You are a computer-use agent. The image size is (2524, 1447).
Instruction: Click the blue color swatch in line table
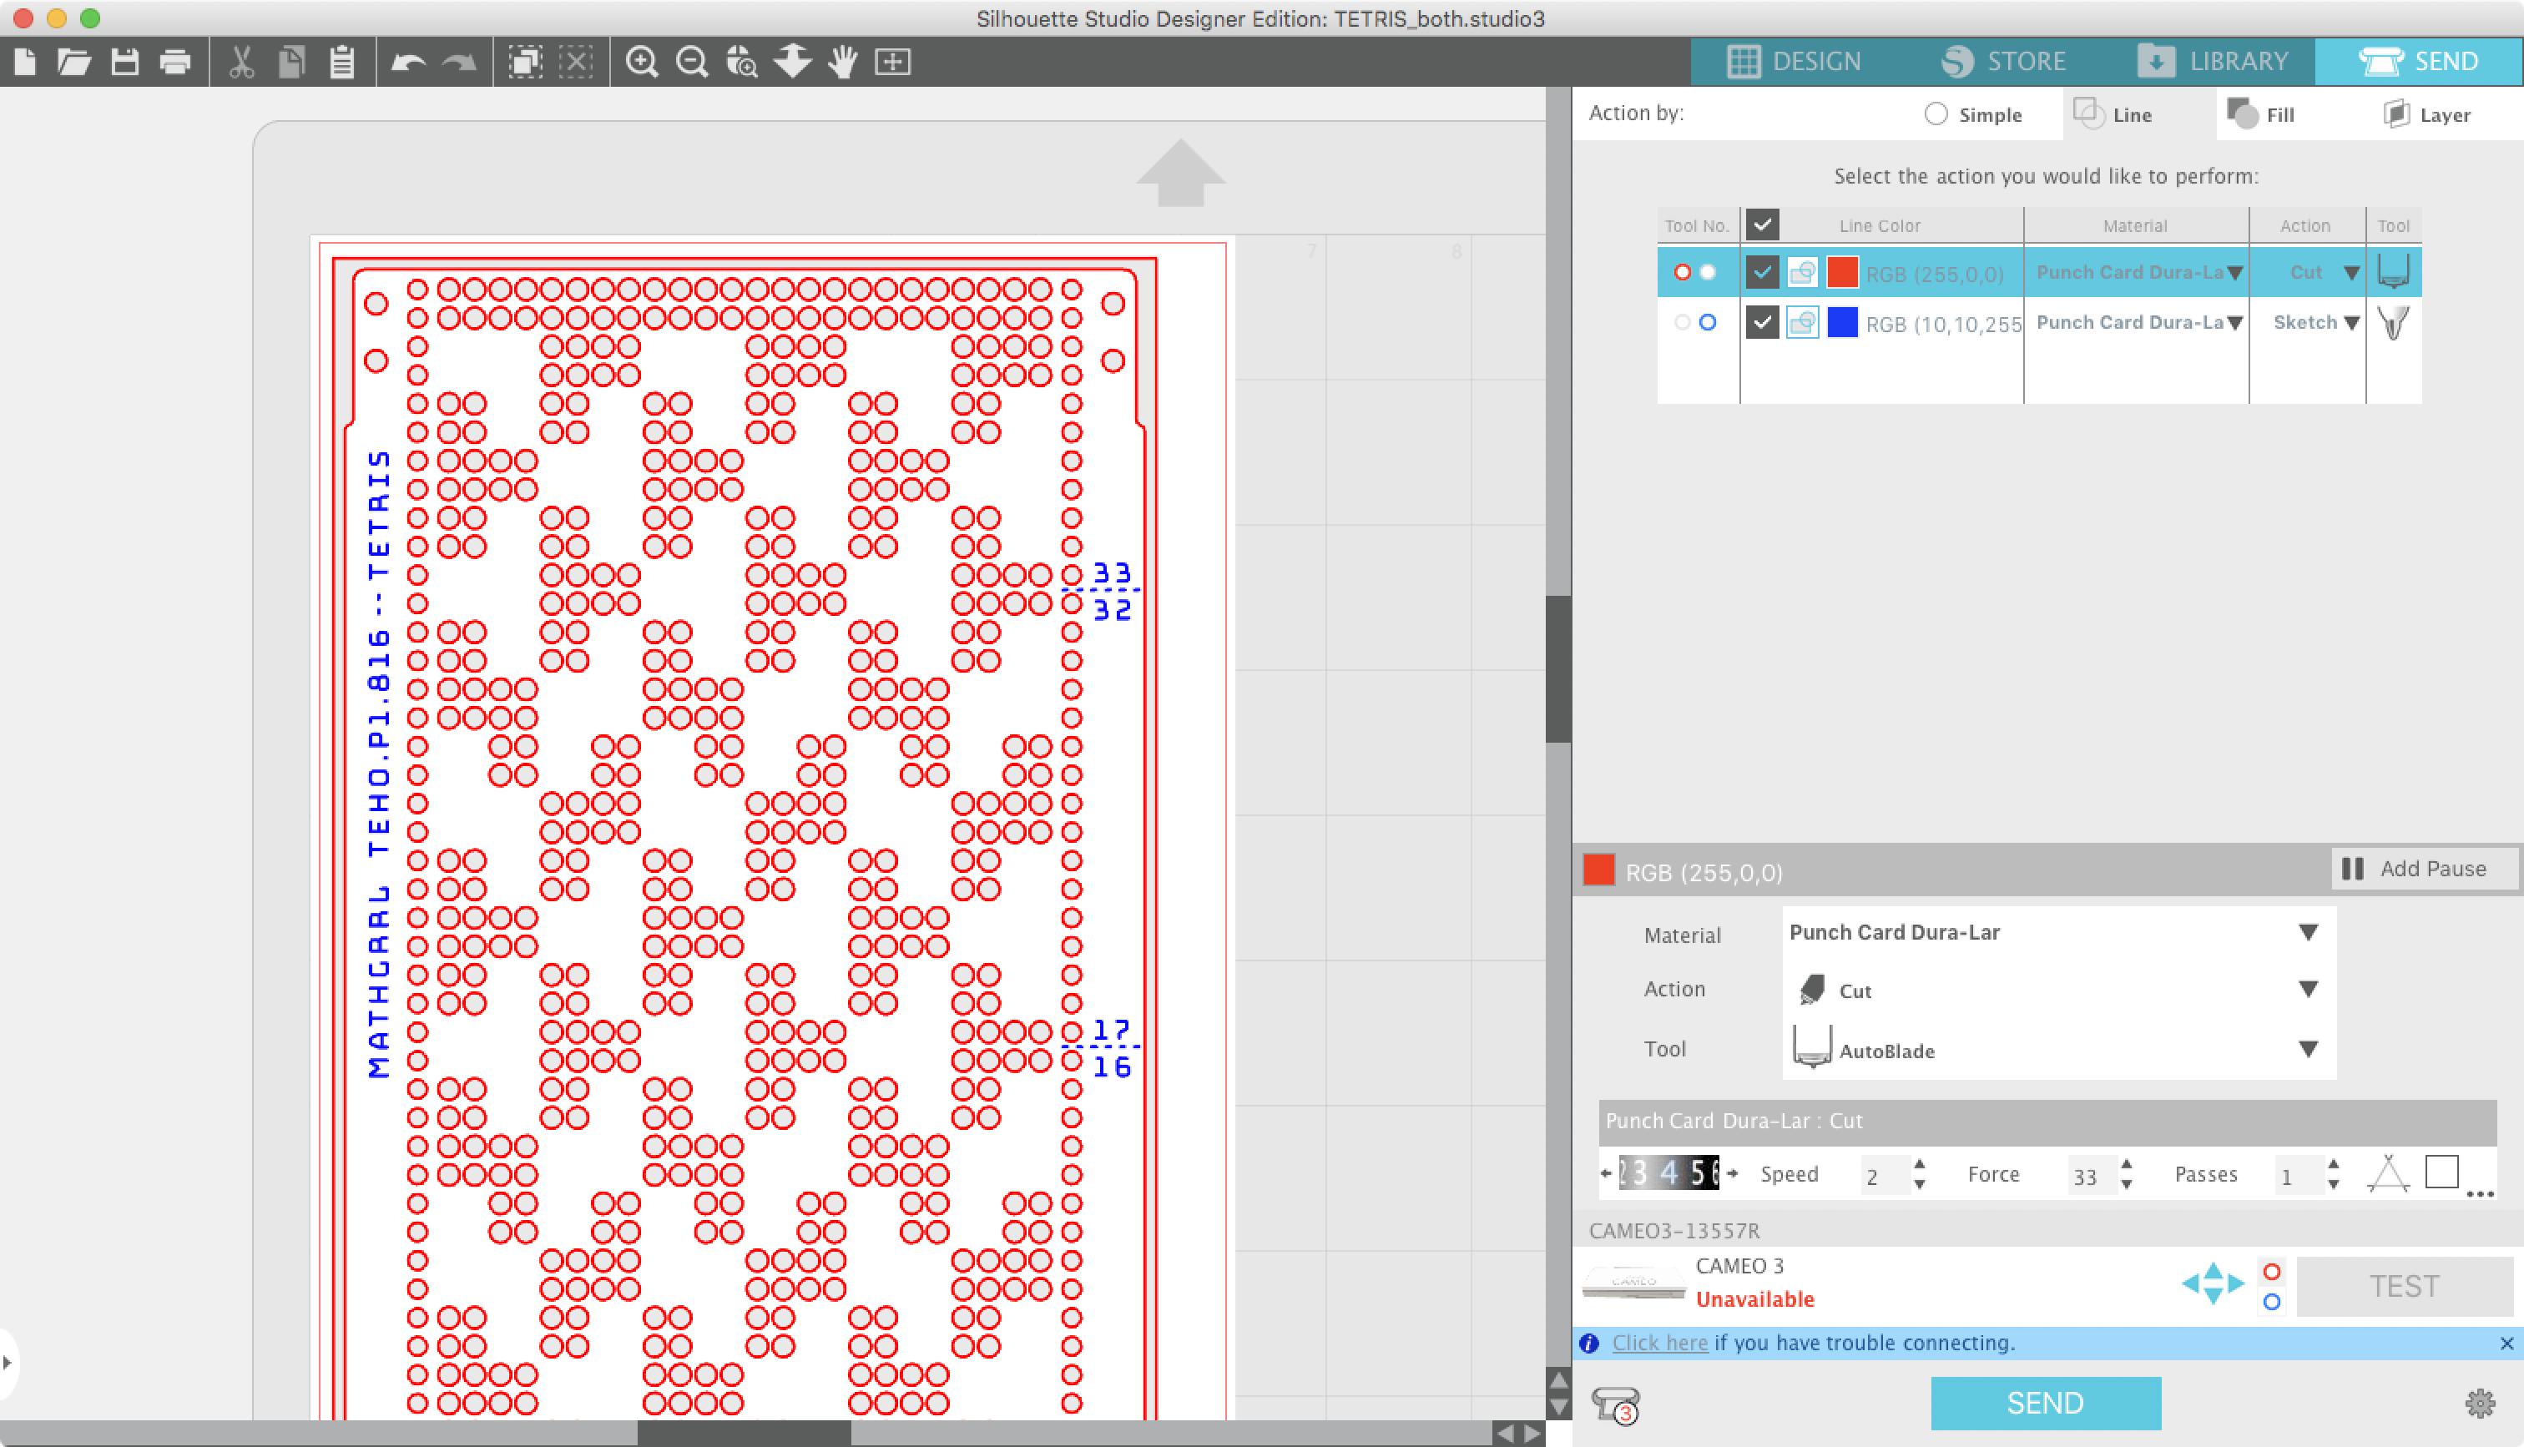coord(1842,322)
